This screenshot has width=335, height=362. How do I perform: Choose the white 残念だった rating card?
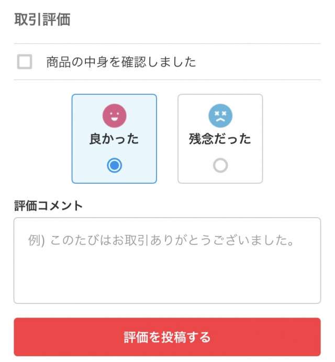point(220,139)
